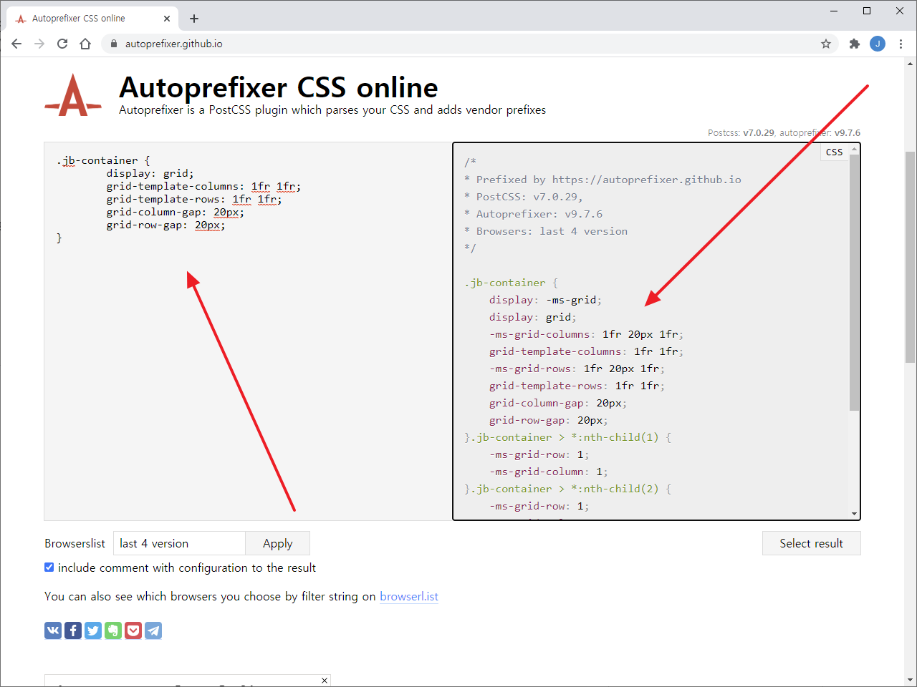Viewport: 917px width, 687px height.
Task: Click the output panel scroll-up arrow
Action: tap(854, 149)
